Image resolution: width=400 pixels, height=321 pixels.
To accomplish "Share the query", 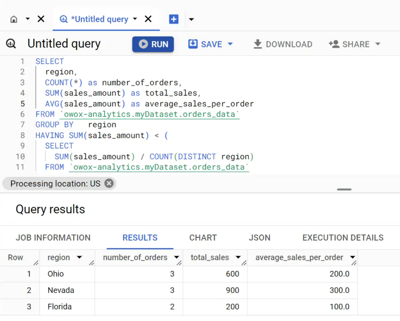I will pos(349,44).
